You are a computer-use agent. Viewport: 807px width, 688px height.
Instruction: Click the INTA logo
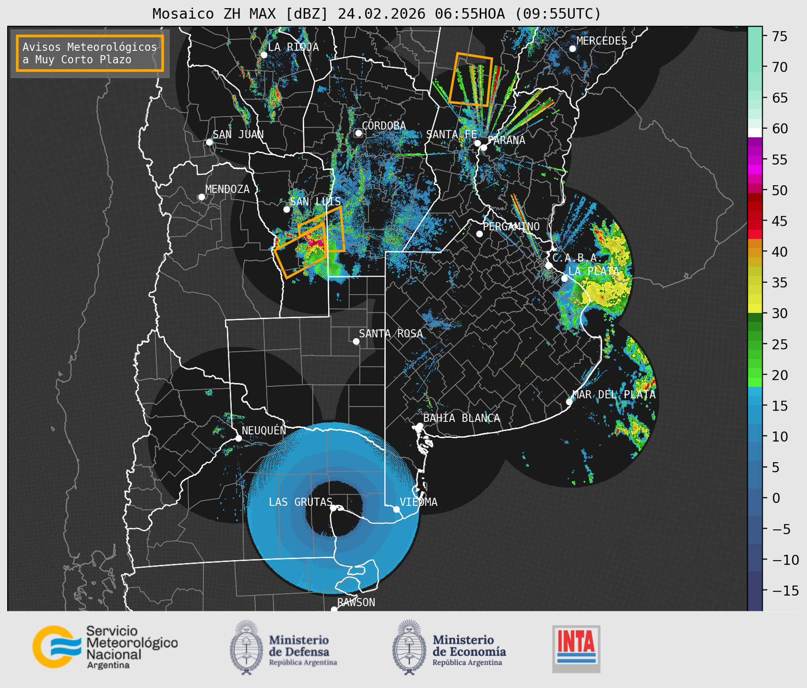[x=576, y=649]
